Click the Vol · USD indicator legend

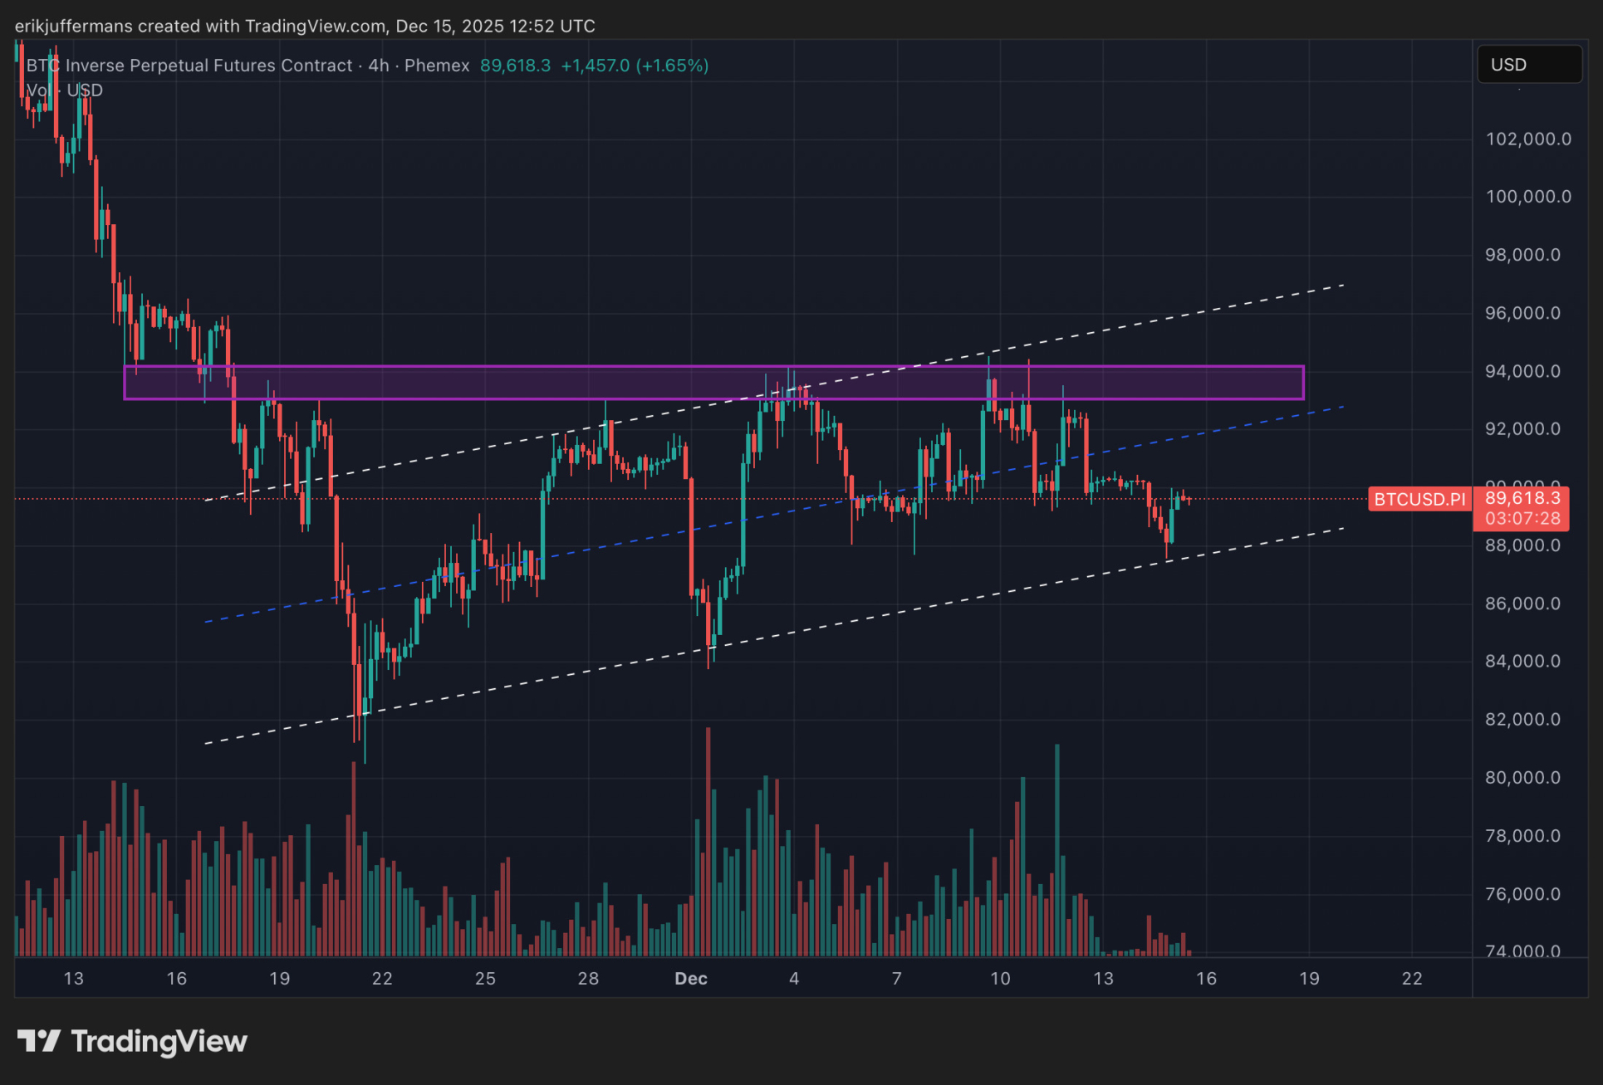[65, 90]
